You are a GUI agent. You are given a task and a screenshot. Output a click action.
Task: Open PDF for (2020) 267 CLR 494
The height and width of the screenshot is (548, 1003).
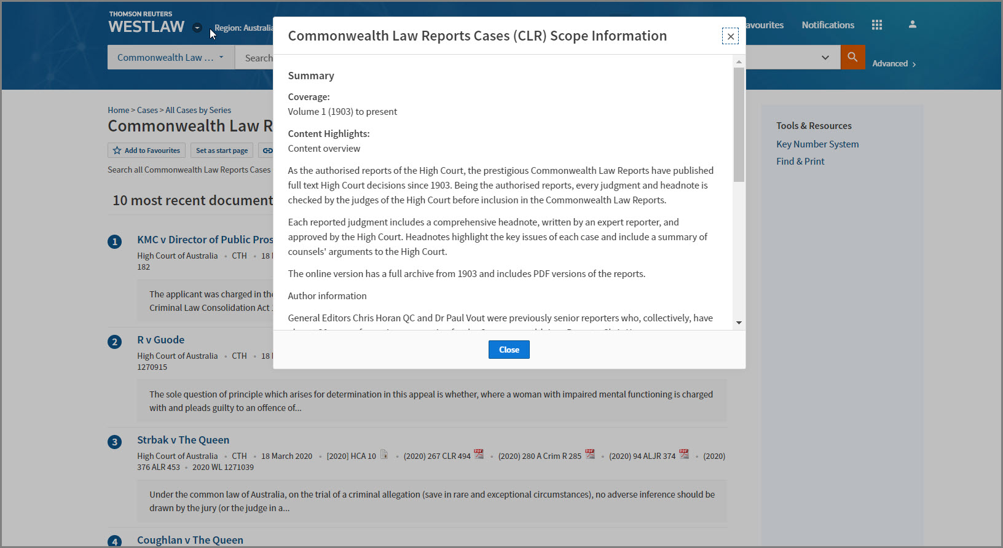pos(479,454)
